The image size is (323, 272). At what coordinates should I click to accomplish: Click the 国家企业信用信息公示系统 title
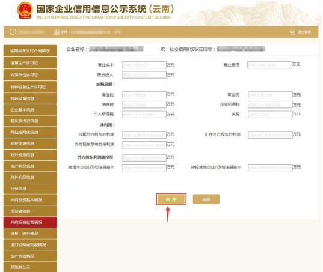105,9
